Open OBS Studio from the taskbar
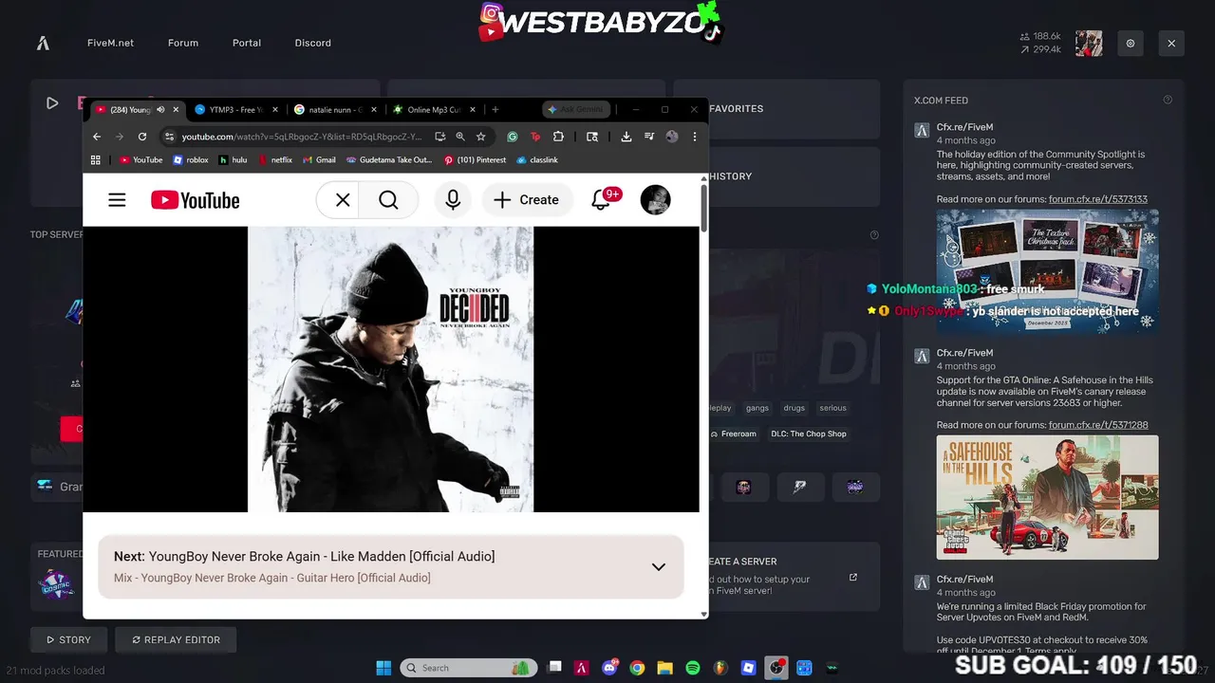 (x=776, y=668)
